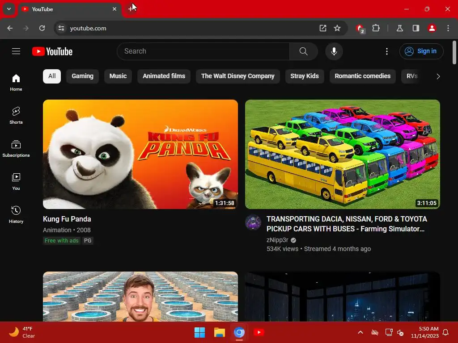Go to Home in sidebar
458x343 pixels.
tap(16, 83)
